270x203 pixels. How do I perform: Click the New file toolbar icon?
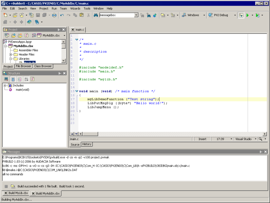pos(5,15)
